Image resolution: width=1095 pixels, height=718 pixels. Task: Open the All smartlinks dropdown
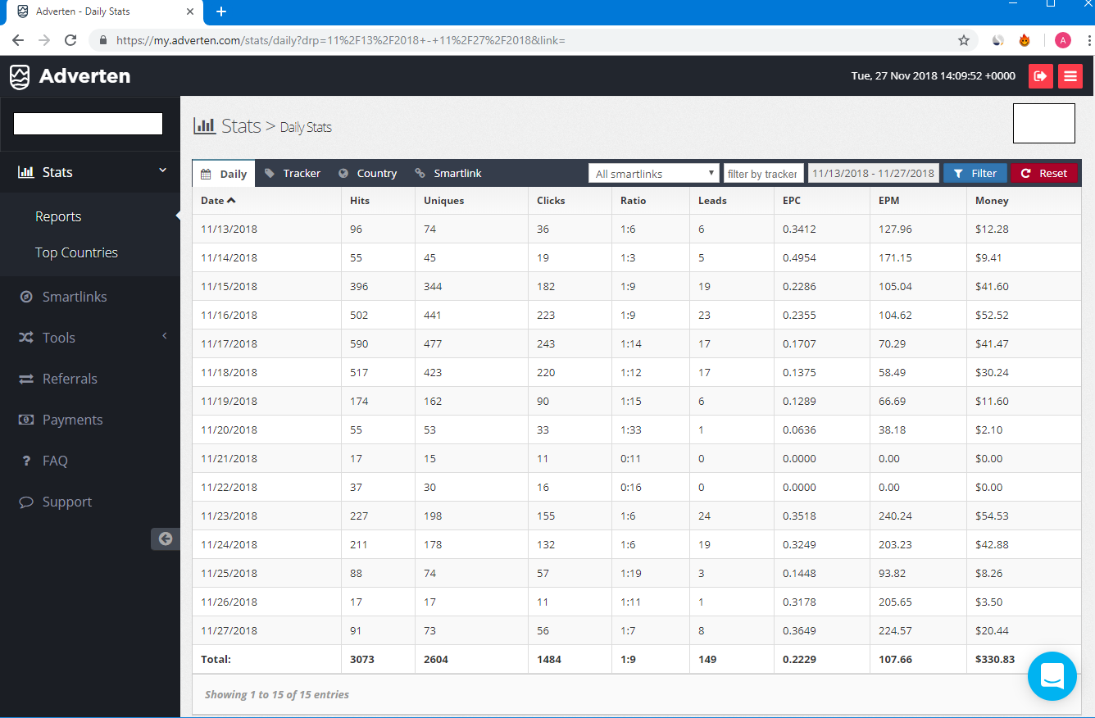[x=653, y=174]
